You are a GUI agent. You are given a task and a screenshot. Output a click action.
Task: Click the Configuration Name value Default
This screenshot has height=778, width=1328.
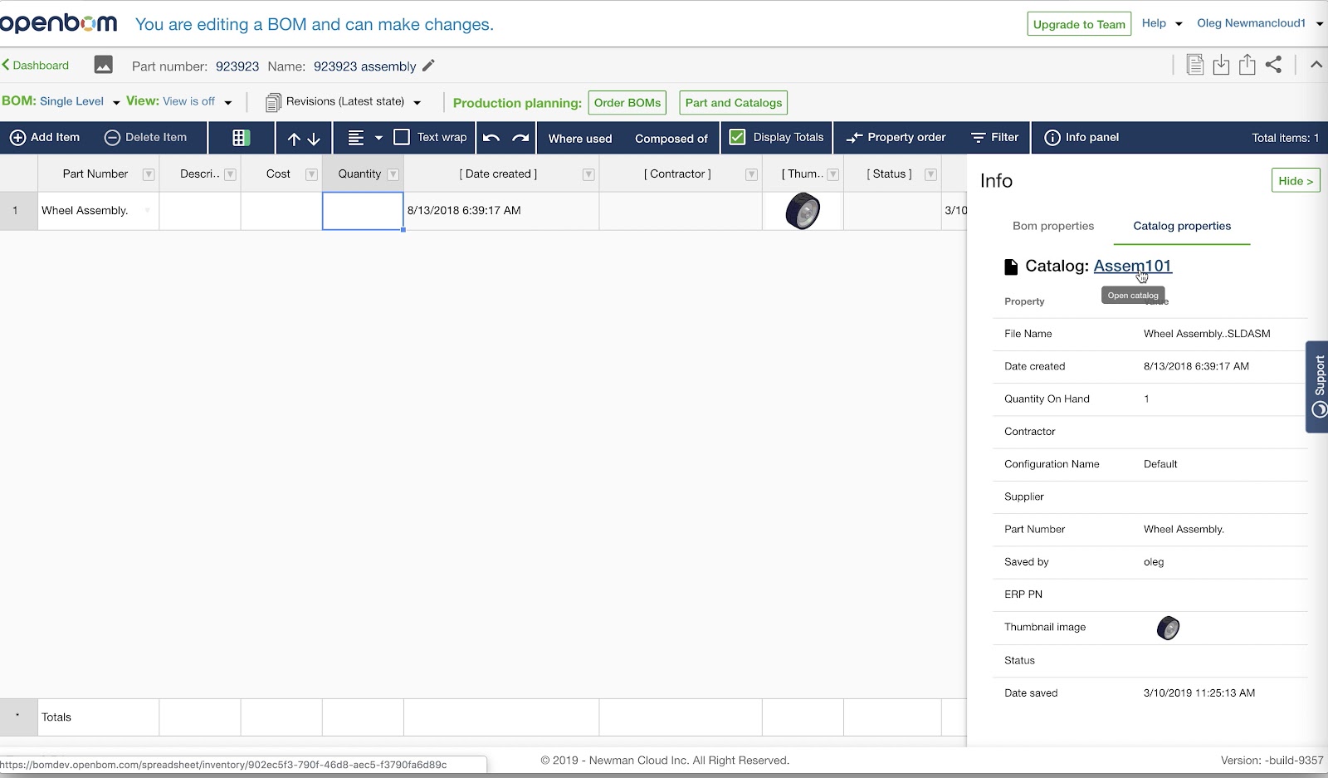coord(1160,464)
